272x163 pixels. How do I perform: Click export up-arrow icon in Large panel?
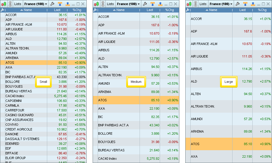(253, 4)
